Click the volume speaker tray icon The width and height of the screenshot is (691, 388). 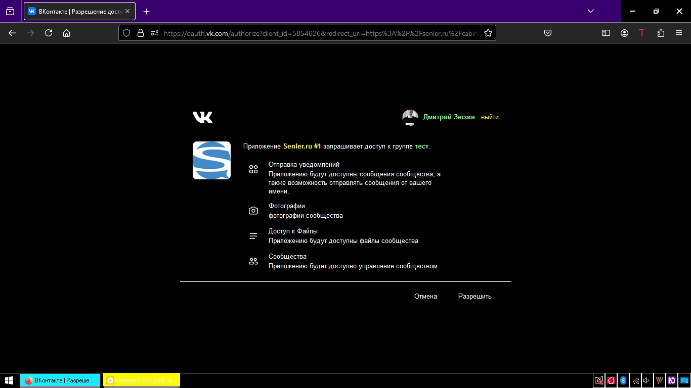point(647,380)
